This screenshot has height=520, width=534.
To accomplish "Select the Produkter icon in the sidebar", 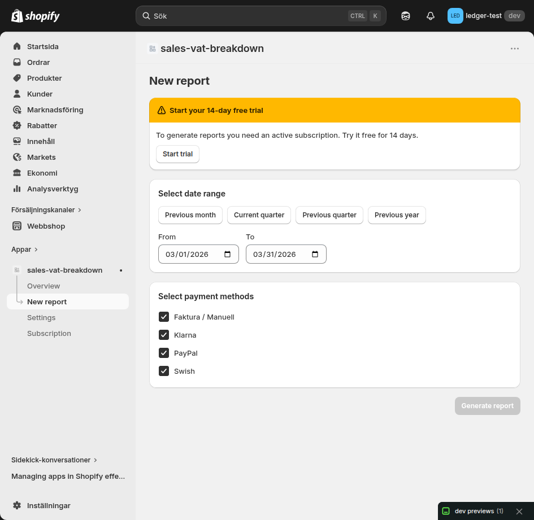I will coord(17,78).
